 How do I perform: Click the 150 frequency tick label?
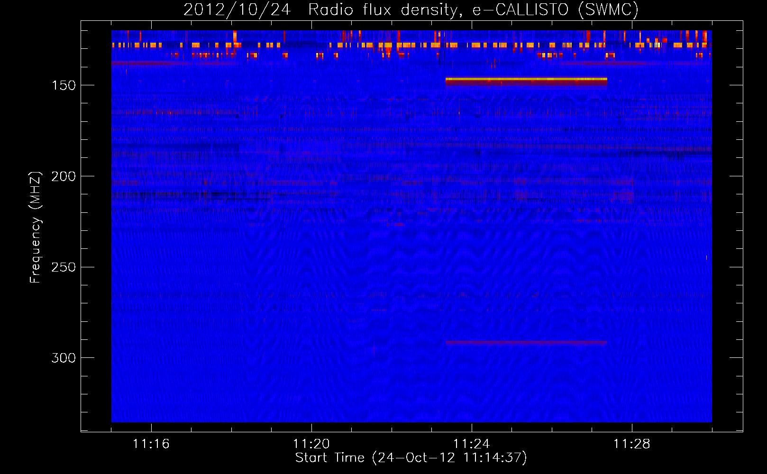64,85
